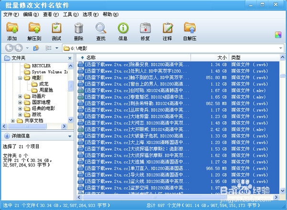Click the 注释 (Comment) toolbar icon
Screen dimensions: 287x210
coord(167,31)
